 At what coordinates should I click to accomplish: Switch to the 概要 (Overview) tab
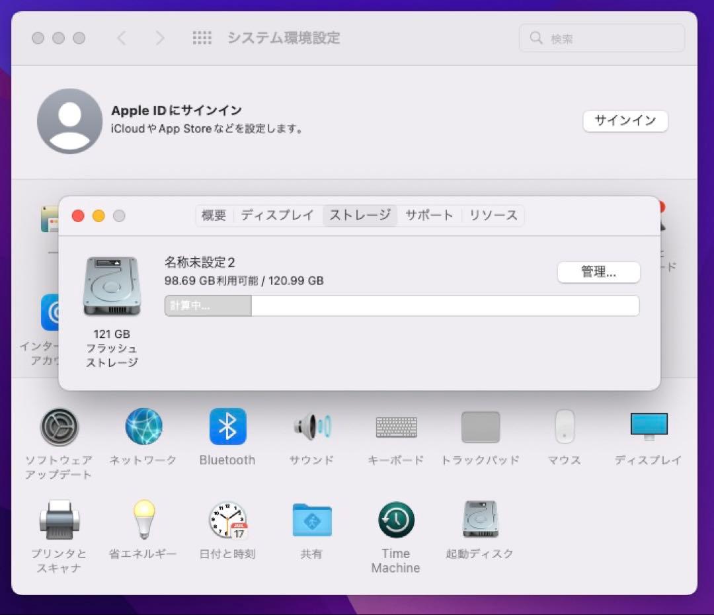coord(214,216)
